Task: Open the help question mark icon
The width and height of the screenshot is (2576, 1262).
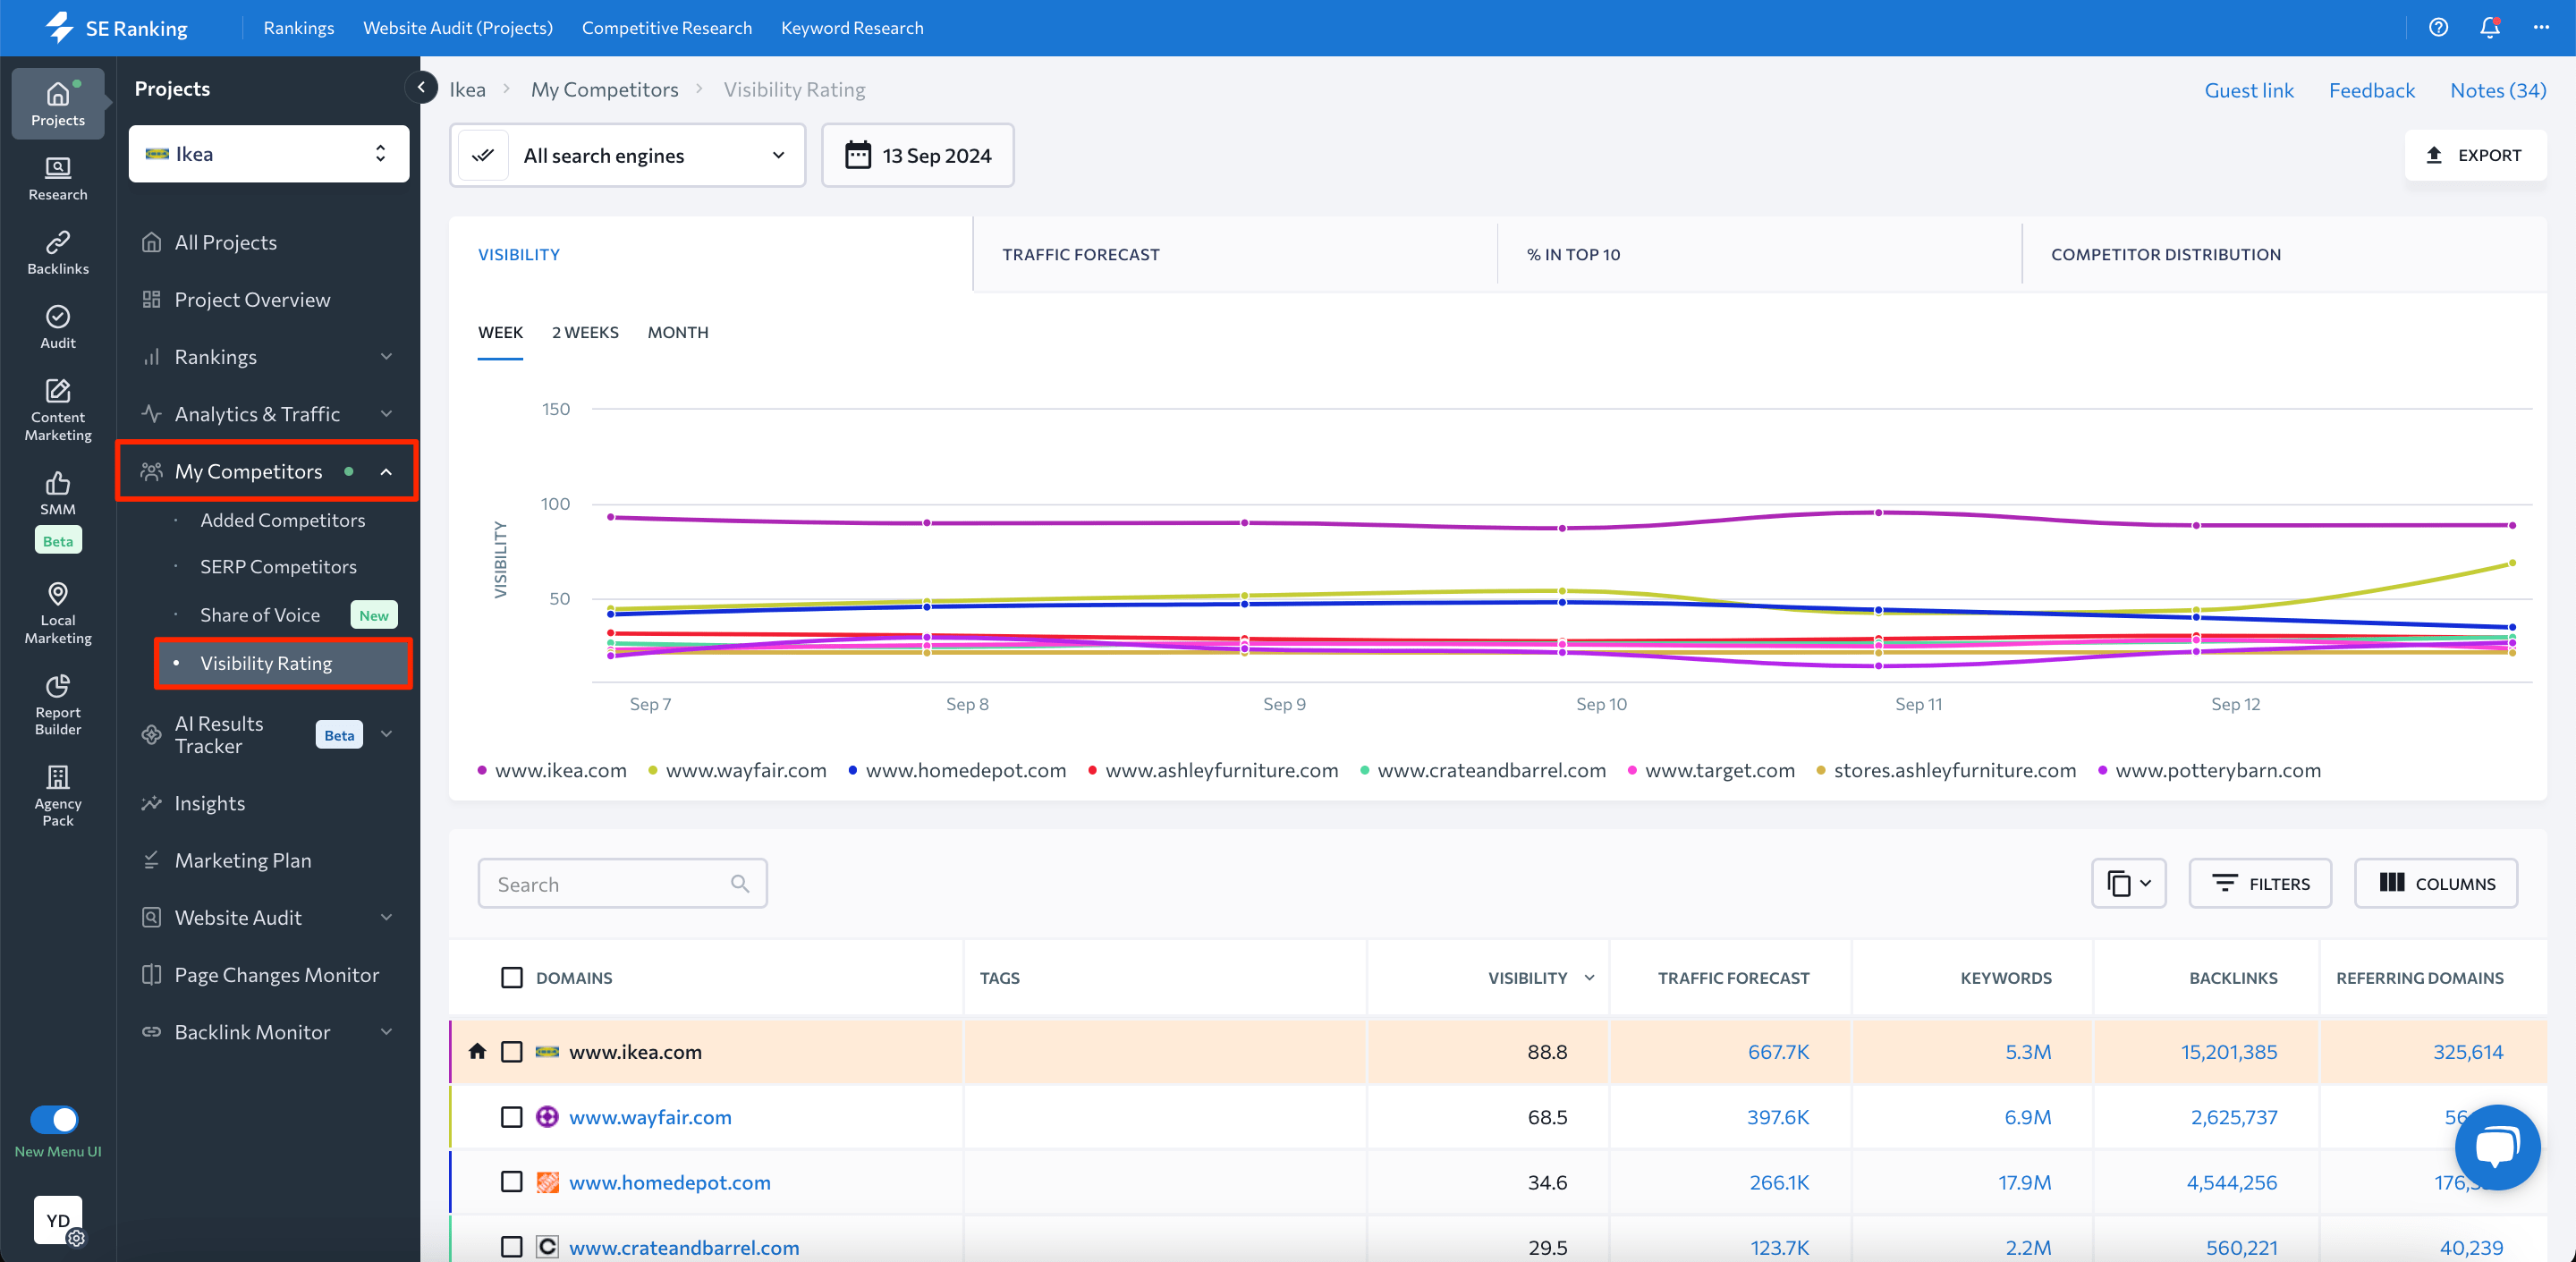Action: pyautogui.click(x=2438, y=28)
